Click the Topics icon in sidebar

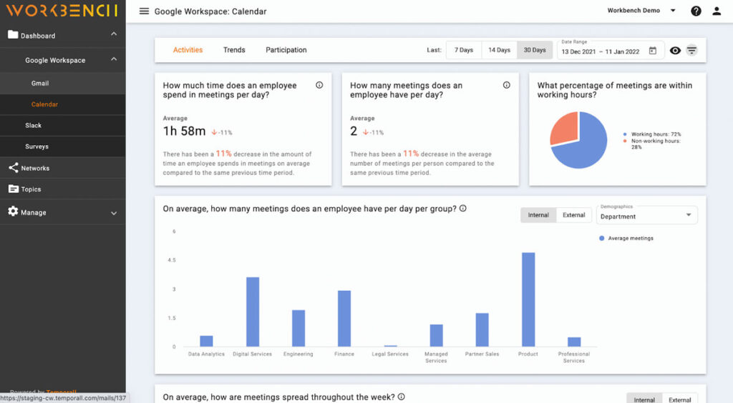pyautogui.click(x=14, y=189)
